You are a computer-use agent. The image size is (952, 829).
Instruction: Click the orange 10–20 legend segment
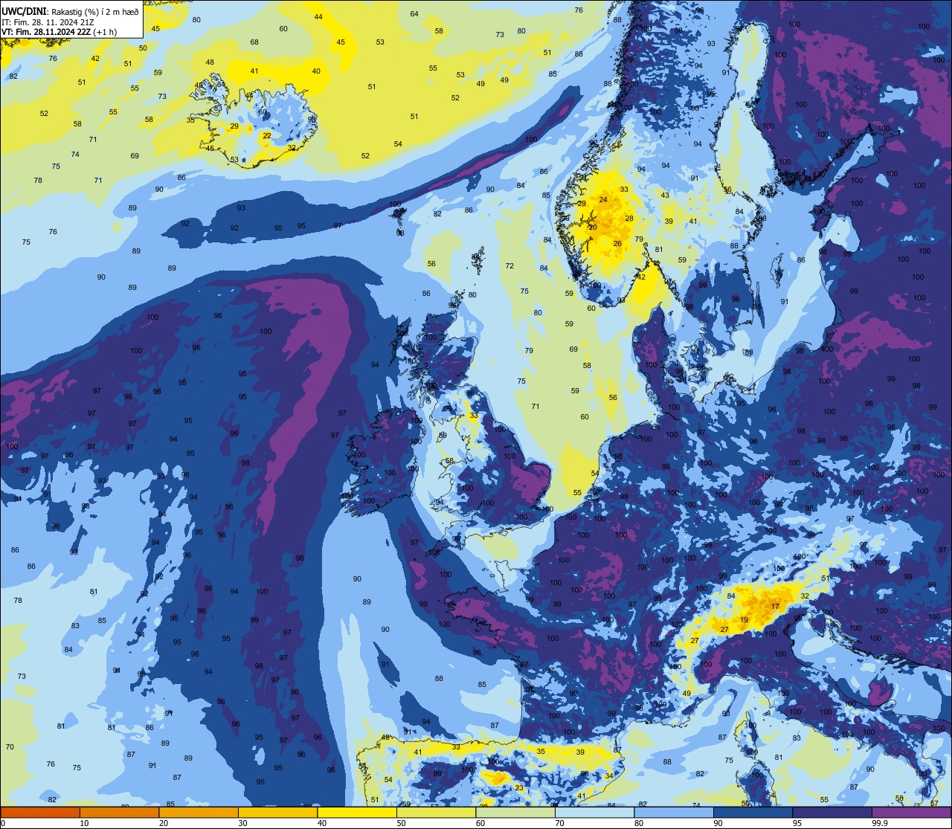pyautogui.click(x=119, y=813)
